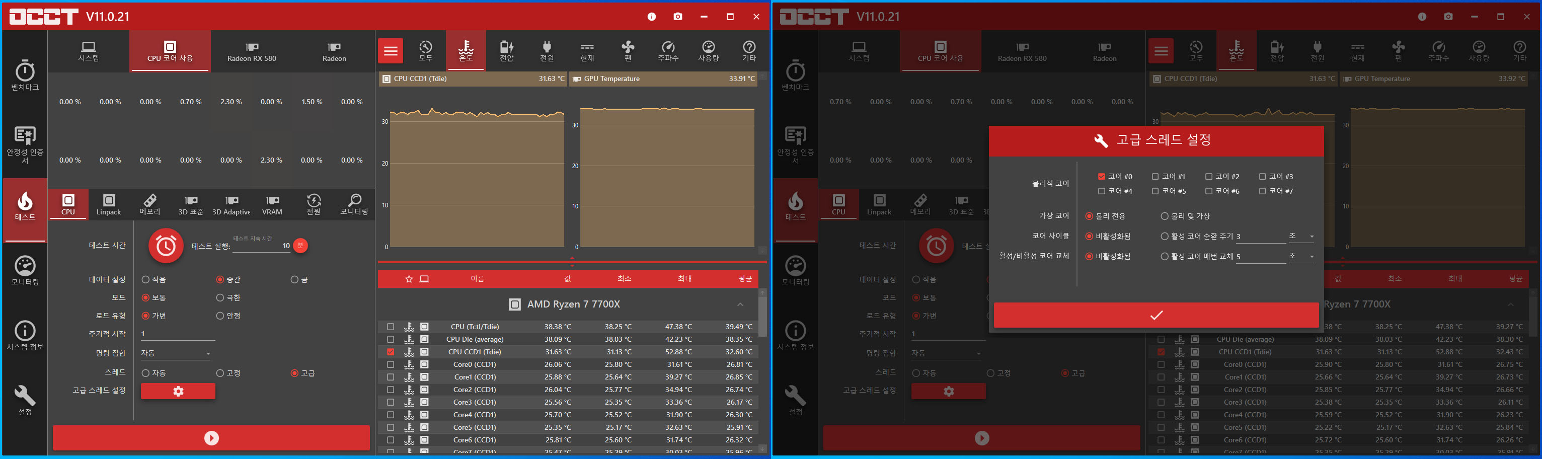Click 순환 주기 value field showing 3 in dialog
Screen dimensions: 1542x459
click(1260, 237)
